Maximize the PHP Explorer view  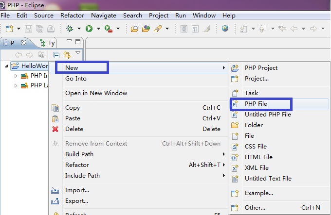(78, 42)
